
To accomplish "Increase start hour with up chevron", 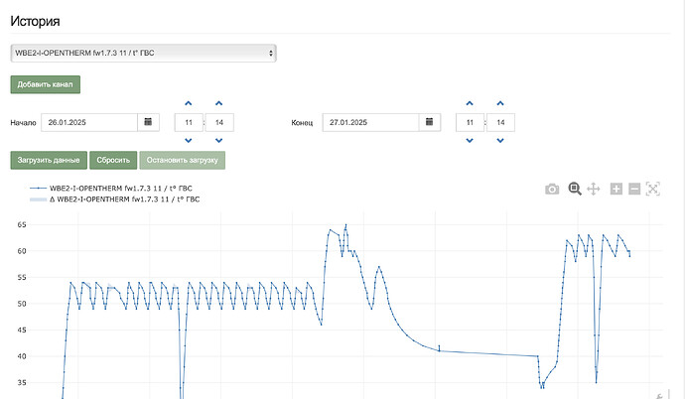I will (x=189, y=103).
